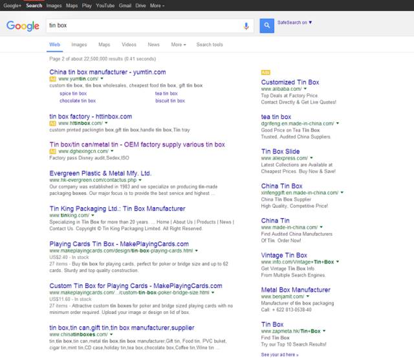The image size is (414, 358).
Task: Expand arrow next to xinfenggift.en.made-in-china.com URL
Action: pos(342,193)
